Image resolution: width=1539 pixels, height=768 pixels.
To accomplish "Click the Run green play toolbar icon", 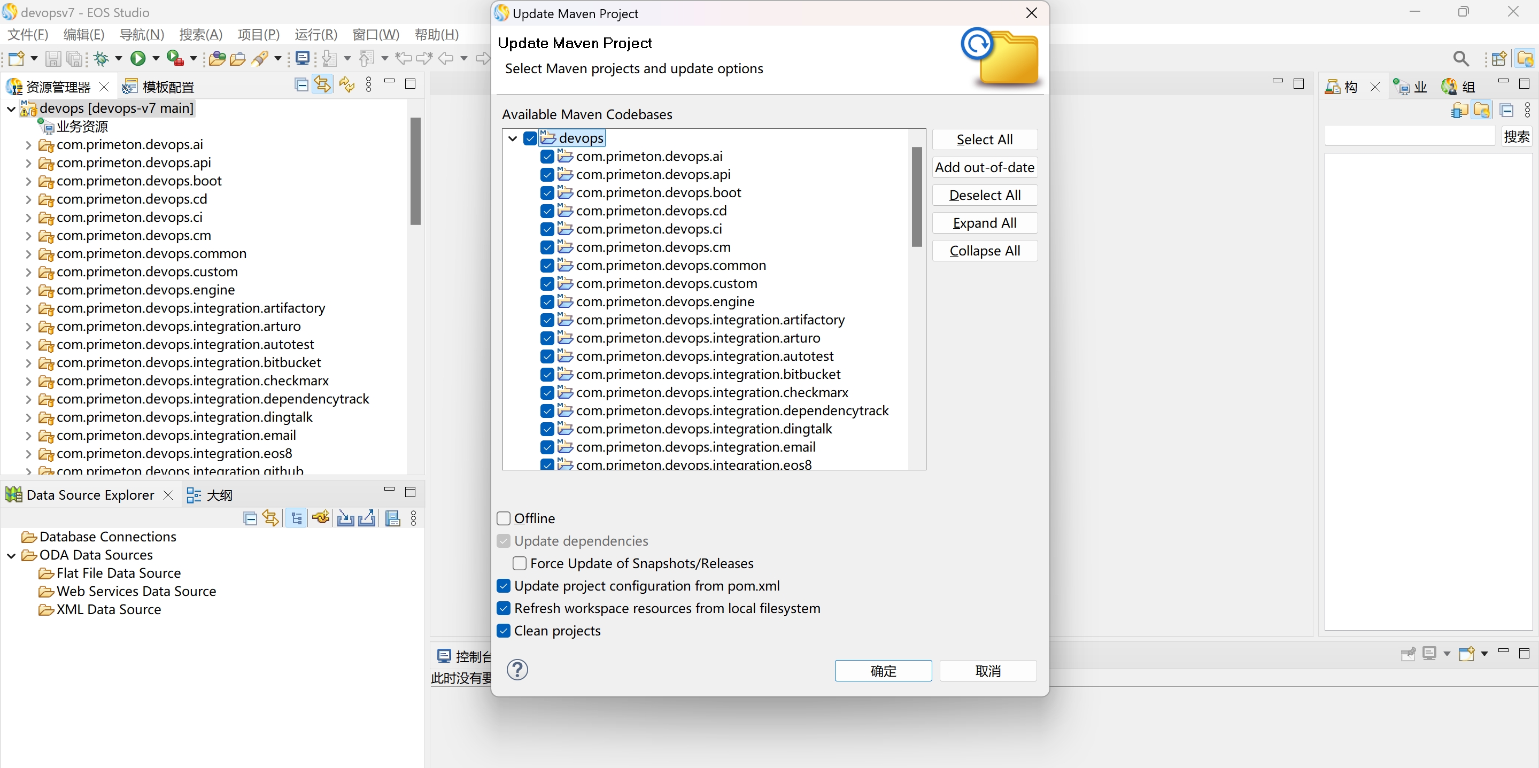I will (x=138, y=58).
